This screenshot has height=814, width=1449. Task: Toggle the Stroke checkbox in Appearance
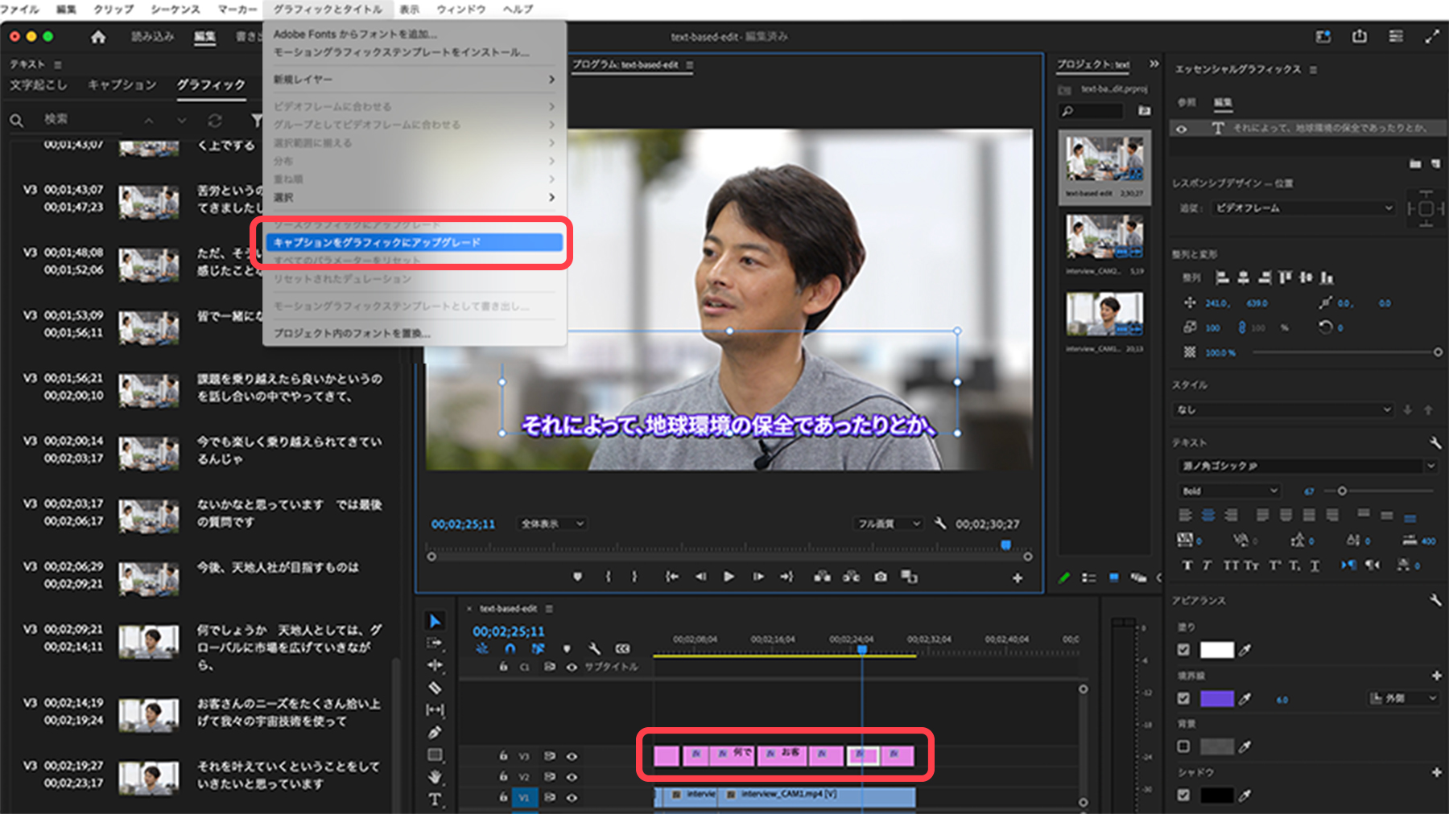pos(1183,698)
